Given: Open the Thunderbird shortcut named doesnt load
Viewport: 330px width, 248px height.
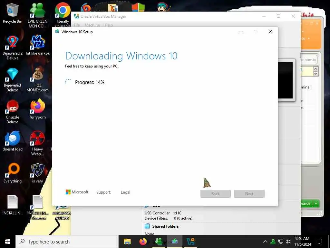Looking at the screenshot, I should click(x=13, y=141).
